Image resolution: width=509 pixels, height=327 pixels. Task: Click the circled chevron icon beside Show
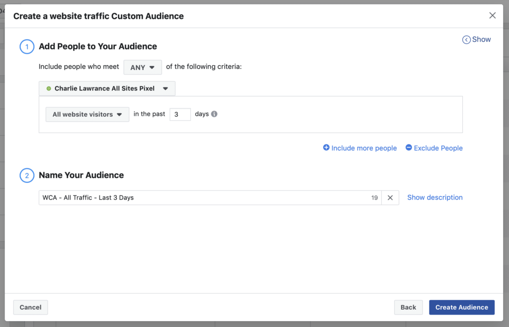click(x=466, y=40)
